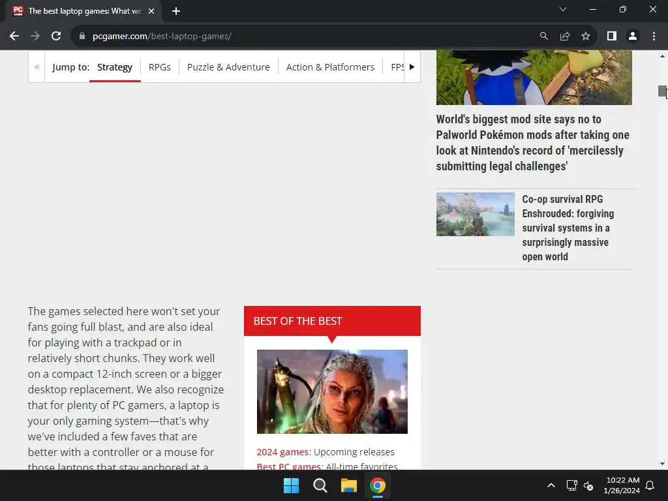Screen dimensions: 668x501
Task: Jump to the Strategy section
Action: tap(115, 67)
